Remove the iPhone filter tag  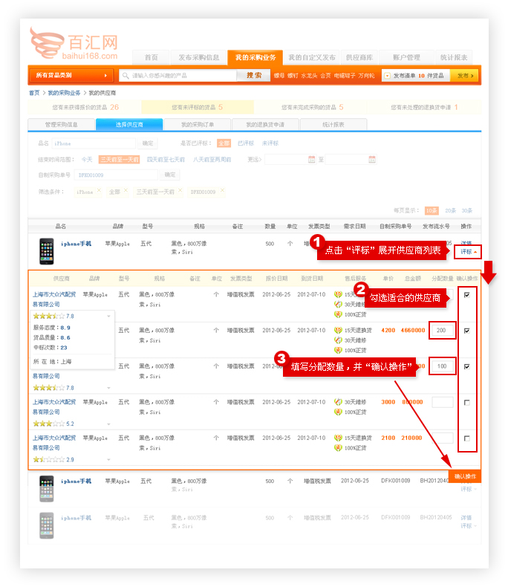[98, 192]
